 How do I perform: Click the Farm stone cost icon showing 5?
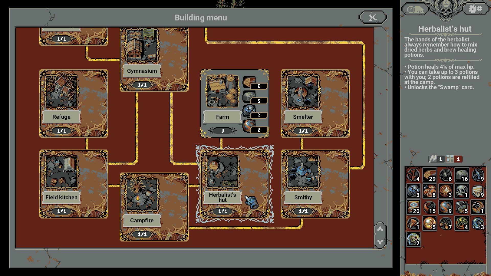point(255,98)
